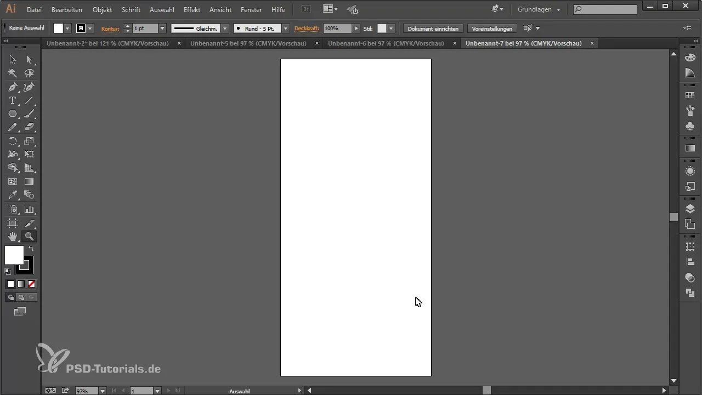Open the Bearbeiten menu
Screen dimensions: 702x395
point(67,10)
